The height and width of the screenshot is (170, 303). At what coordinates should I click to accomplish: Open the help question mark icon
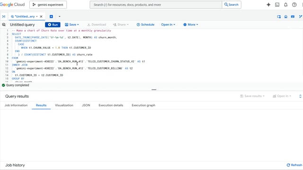coord(294,5)
